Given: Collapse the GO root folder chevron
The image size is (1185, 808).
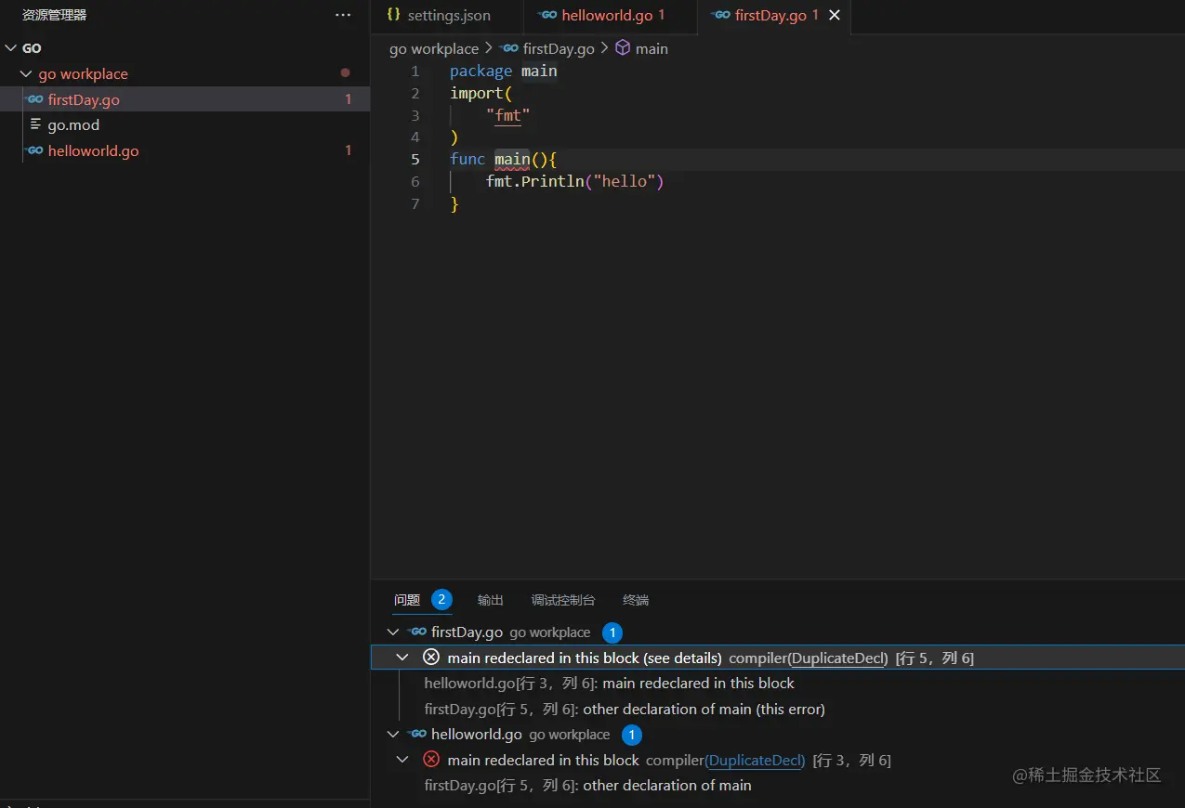Looking at the screenshot, I should pos(10,48).
